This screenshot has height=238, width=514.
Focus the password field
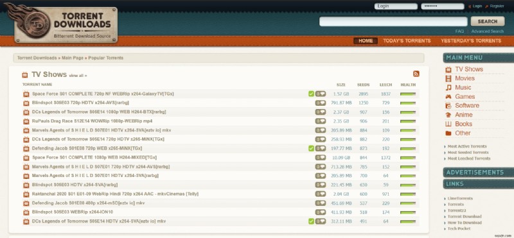(443, 6)
